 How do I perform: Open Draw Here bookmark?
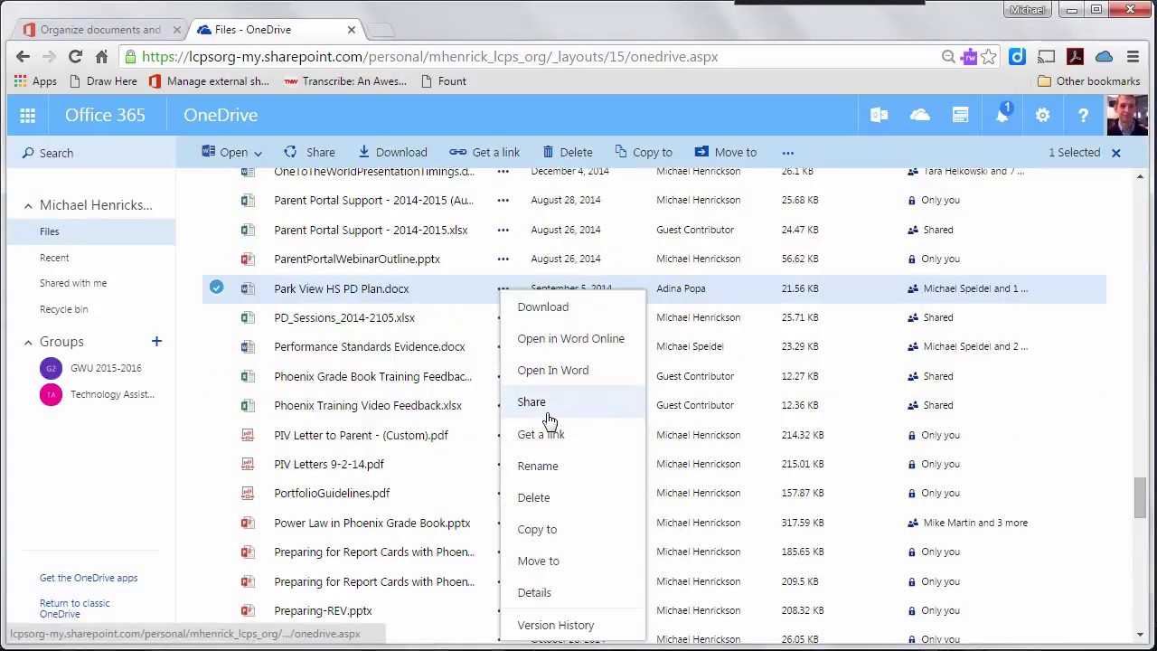[x=103, y=81]
